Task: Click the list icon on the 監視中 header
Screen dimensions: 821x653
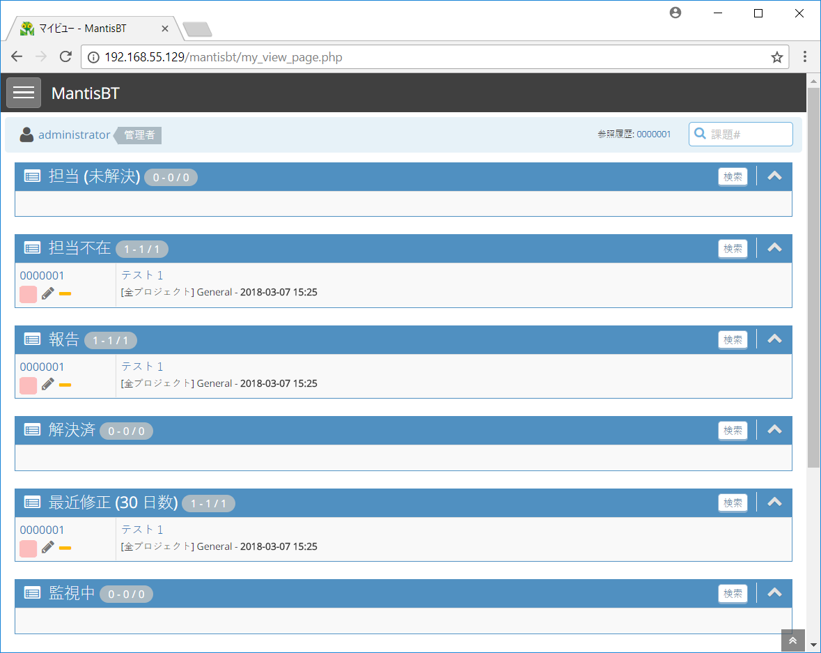Action: [31, 592]
